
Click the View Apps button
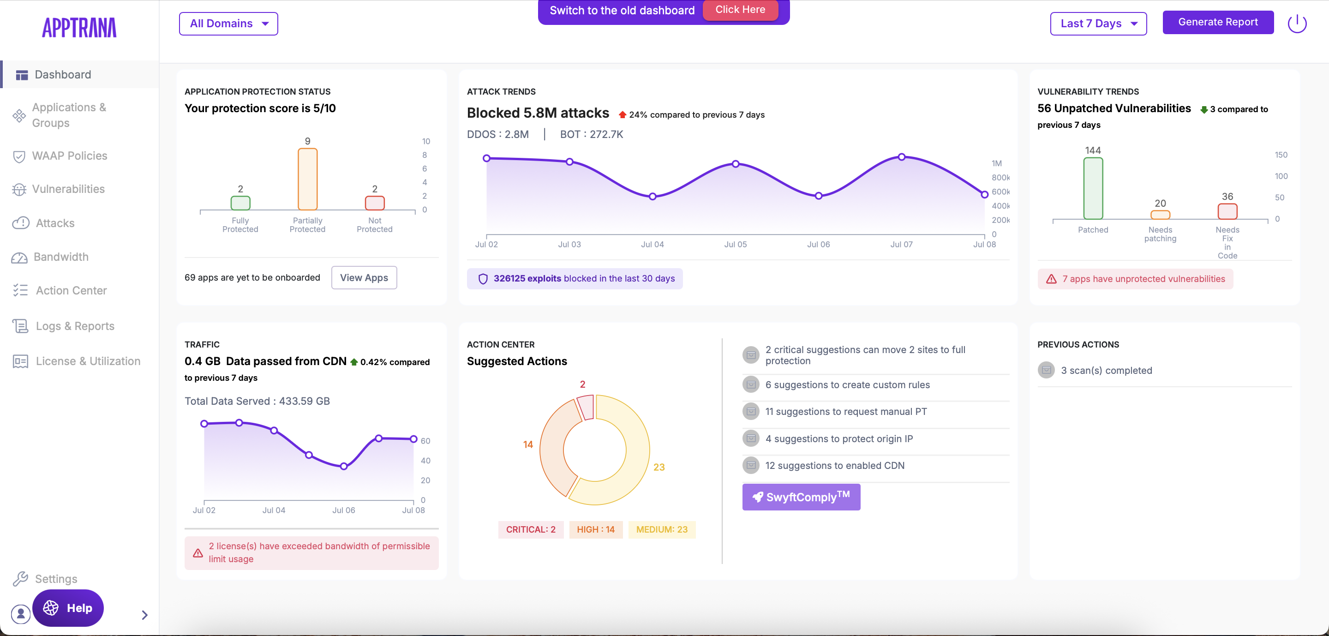[364, 277]
